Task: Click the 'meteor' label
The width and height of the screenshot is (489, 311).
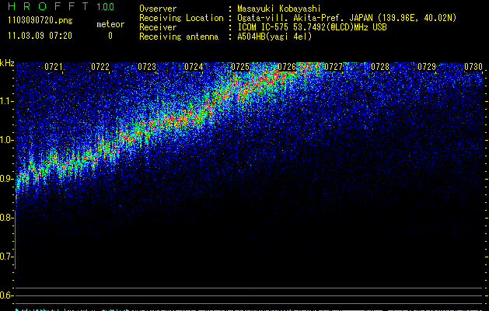Action: 110,25
